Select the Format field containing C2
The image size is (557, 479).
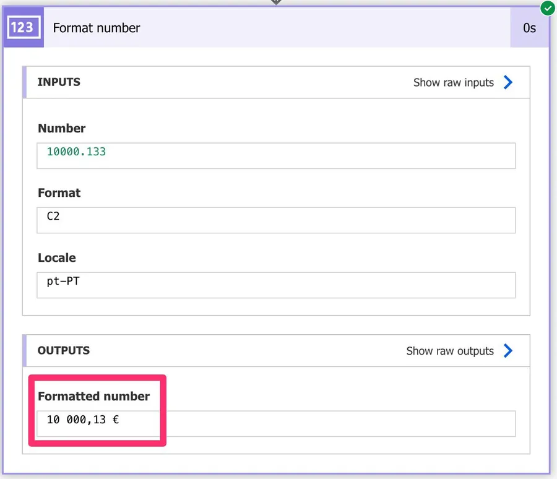(276, 220)
